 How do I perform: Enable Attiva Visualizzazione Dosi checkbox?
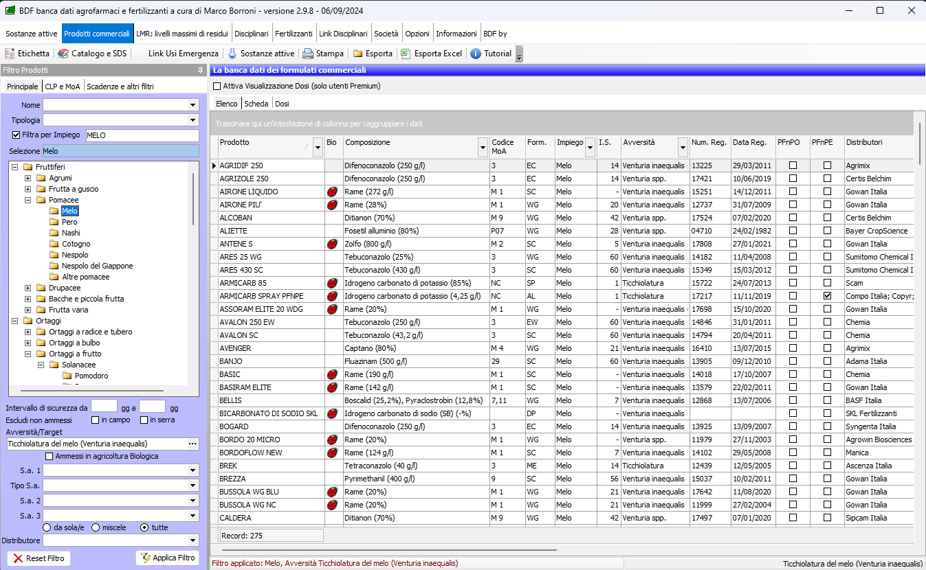[x=217, y=87]
